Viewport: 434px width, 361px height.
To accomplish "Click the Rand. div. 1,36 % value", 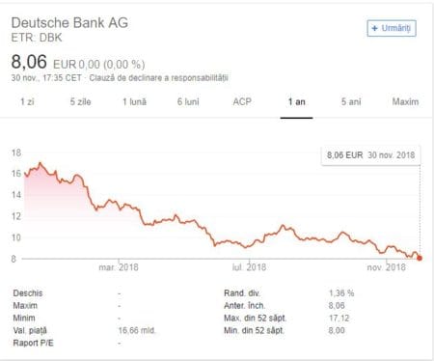I will pos(341,293).
